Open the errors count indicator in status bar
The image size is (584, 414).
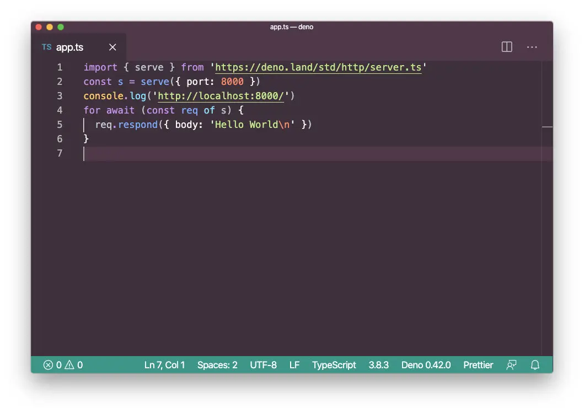[52, 365]
